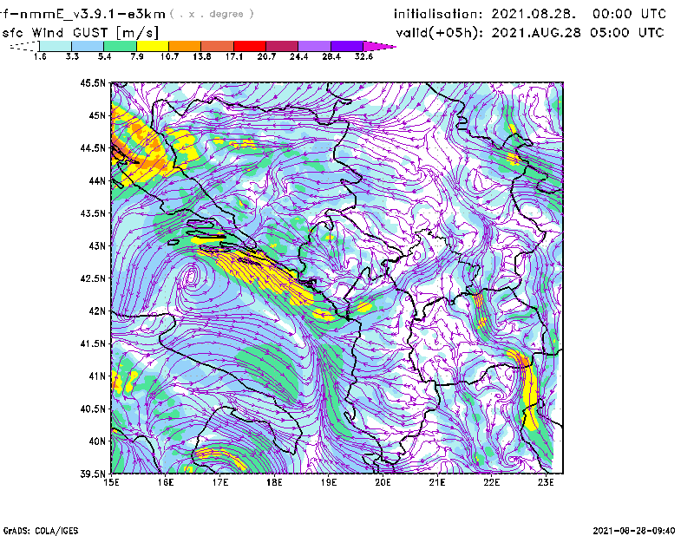Pick the salmon 13.8–17.1 legend swatch
Viewport: 694px width, 536px height.
click(x=218, y=46)
